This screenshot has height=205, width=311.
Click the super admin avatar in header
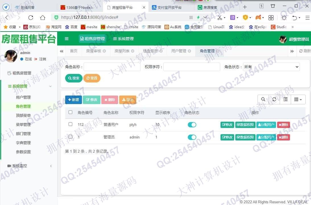[283, 39]
